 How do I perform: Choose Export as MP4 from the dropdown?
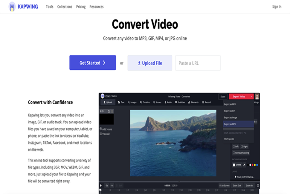(238, 104)
